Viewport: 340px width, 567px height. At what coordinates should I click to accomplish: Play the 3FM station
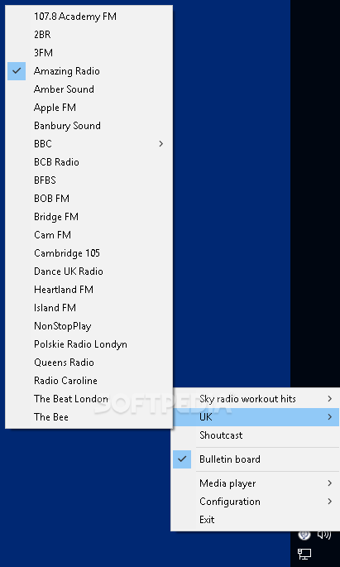[x=89, y=53]
